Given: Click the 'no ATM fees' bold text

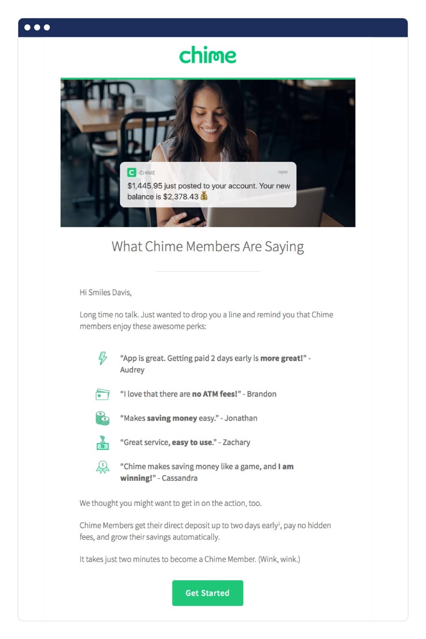Looking at the screenshot, I should tap(214, 394).
